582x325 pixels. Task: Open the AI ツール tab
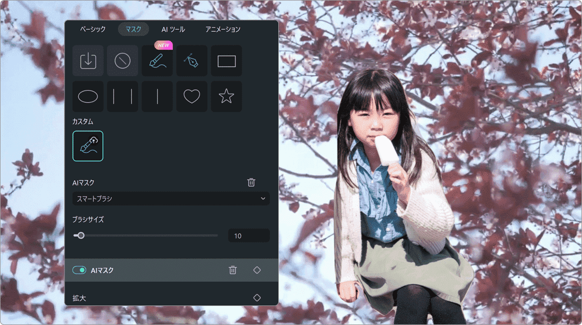click(173, 30)
